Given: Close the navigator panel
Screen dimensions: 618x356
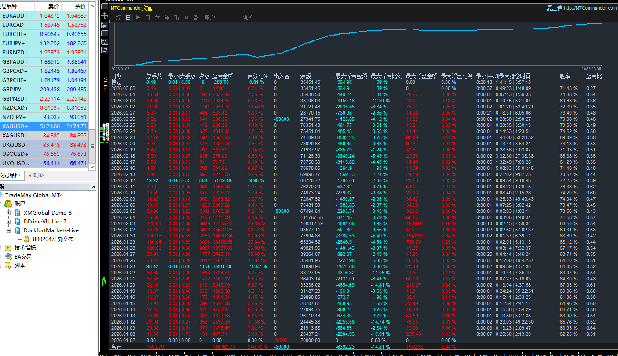Looking at the screenshot, I should pos(93,187).
